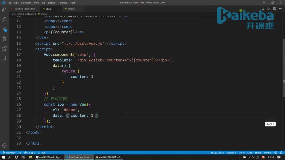Click the Sogou input tray icon

tap(263, 157)
